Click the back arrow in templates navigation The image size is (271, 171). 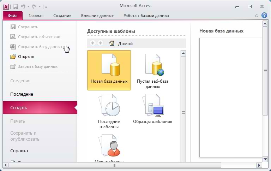[93, 43]
